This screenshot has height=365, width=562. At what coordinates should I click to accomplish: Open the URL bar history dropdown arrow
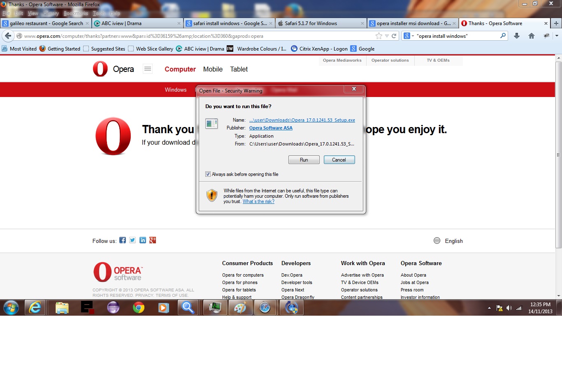pos(386,36)
